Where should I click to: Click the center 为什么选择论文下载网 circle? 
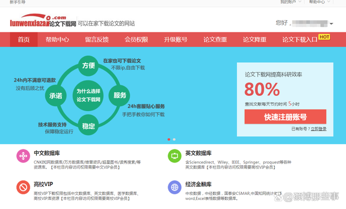pos(88,95)
